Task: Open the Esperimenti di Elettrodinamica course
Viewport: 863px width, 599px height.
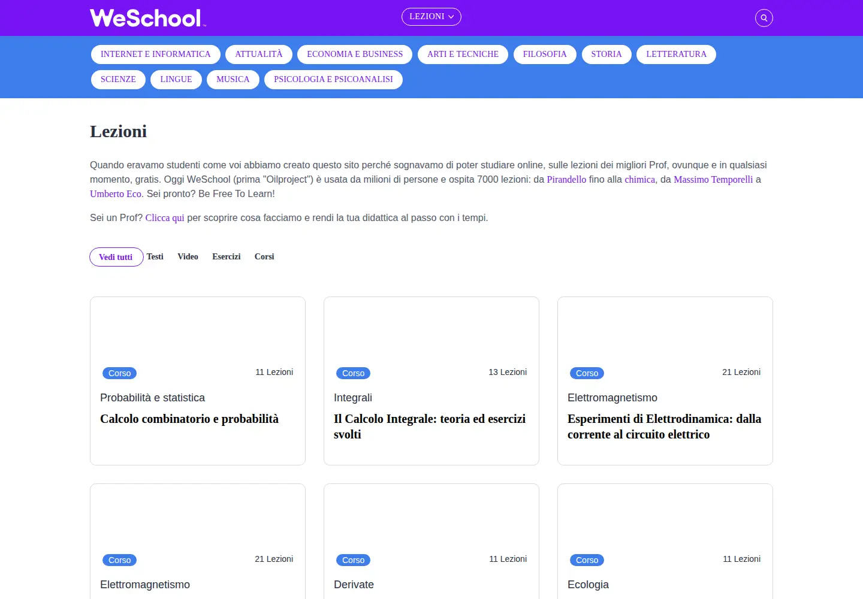Action: 664,426
